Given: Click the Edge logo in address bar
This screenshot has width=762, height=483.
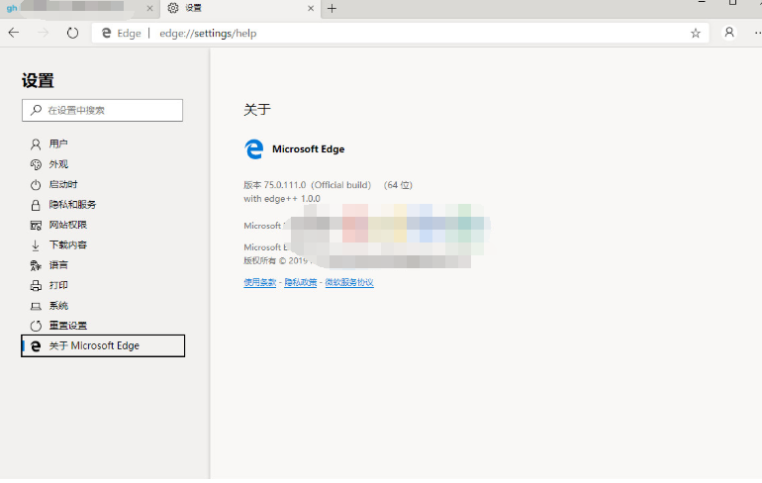Looking at the screenshot, I should point(107,33).
